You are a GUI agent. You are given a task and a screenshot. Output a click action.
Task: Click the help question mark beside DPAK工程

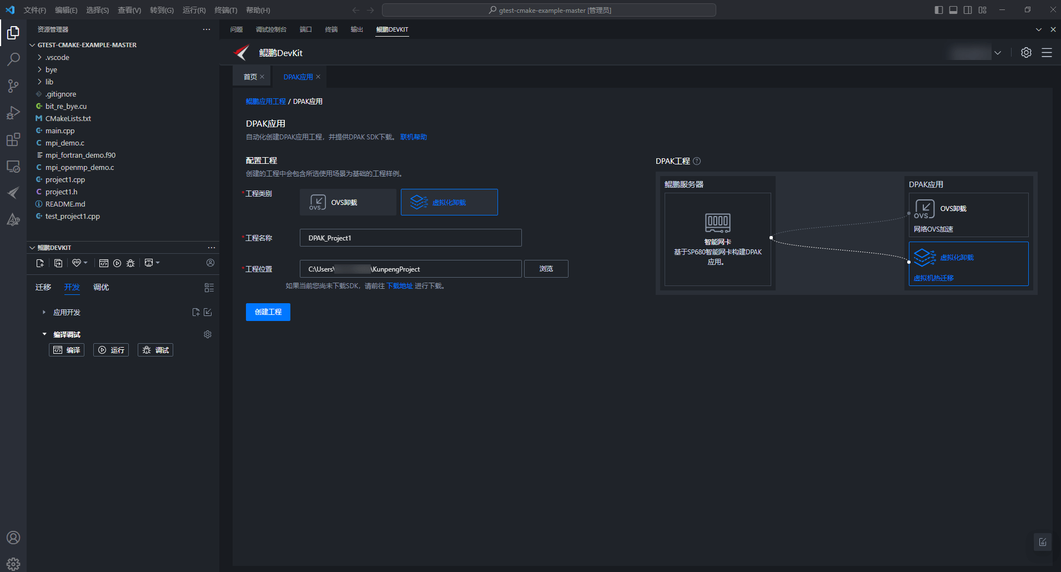pyautogui.click(x=697, y=161)
